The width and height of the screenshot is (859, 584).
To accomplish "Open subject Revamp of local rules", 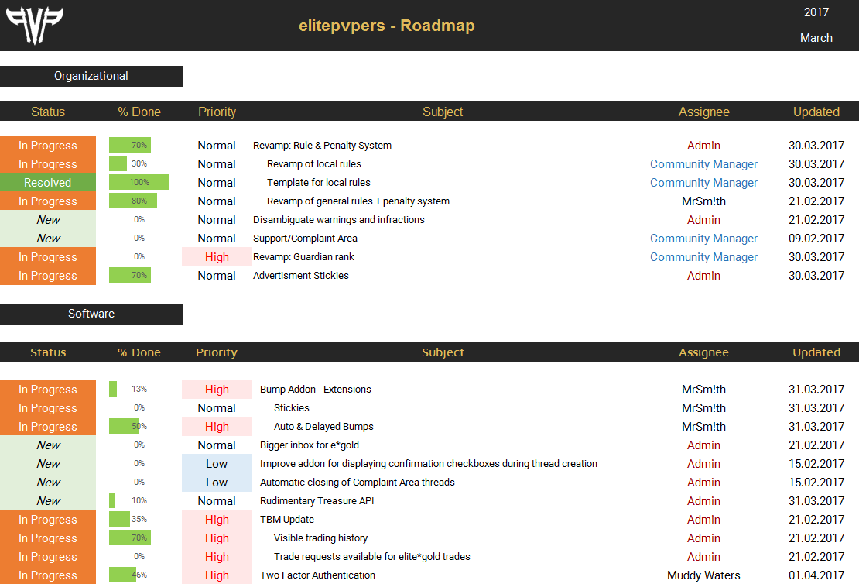I will click(314, 164).
